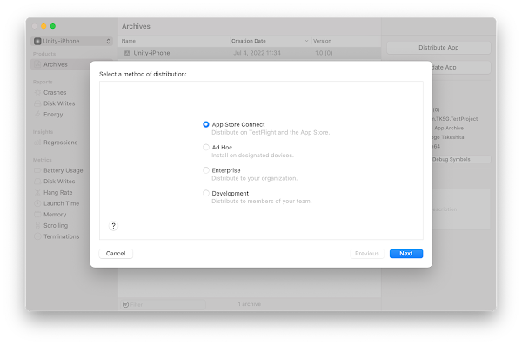Cancel the distribution dialog
The height and width of the screenshot is (345, 522).
[116, 254]
